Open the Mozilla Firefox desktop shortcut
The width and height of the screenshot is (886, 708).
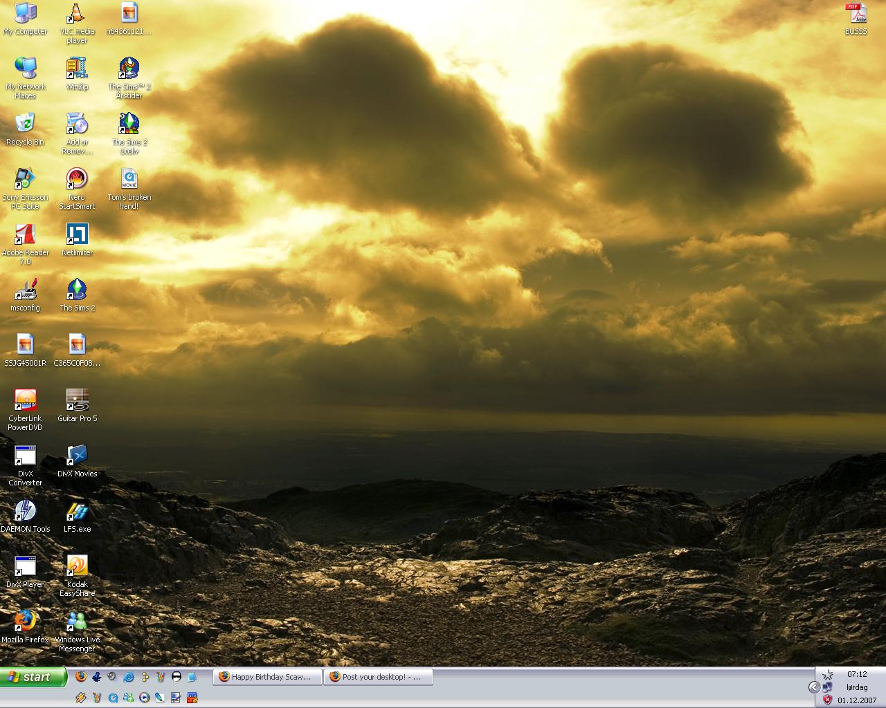tap(26, 627)
